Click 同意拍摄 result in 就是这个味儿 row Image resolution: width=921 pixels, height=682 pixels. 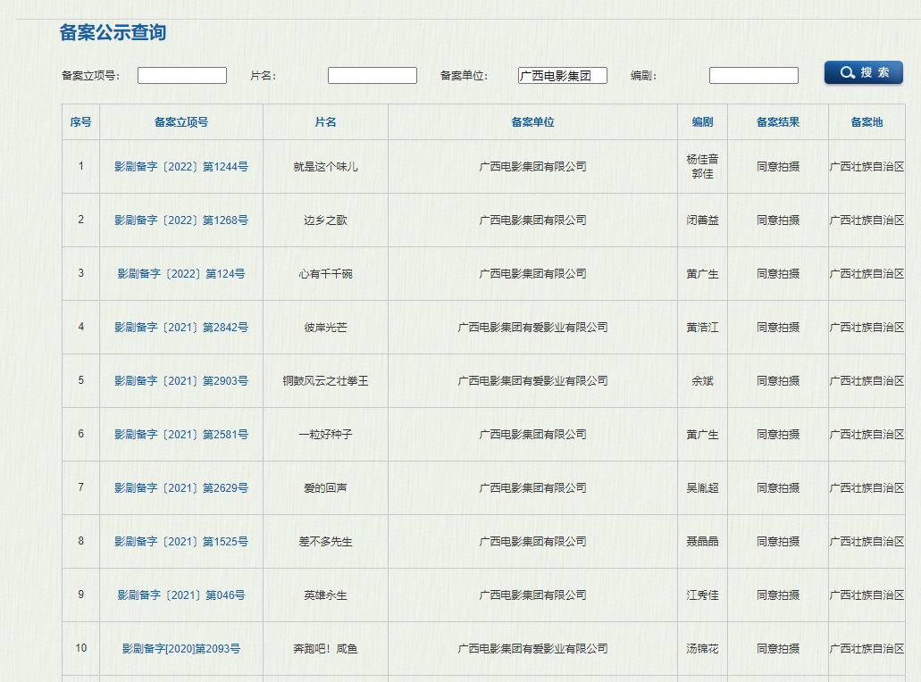tap(778, 167)
